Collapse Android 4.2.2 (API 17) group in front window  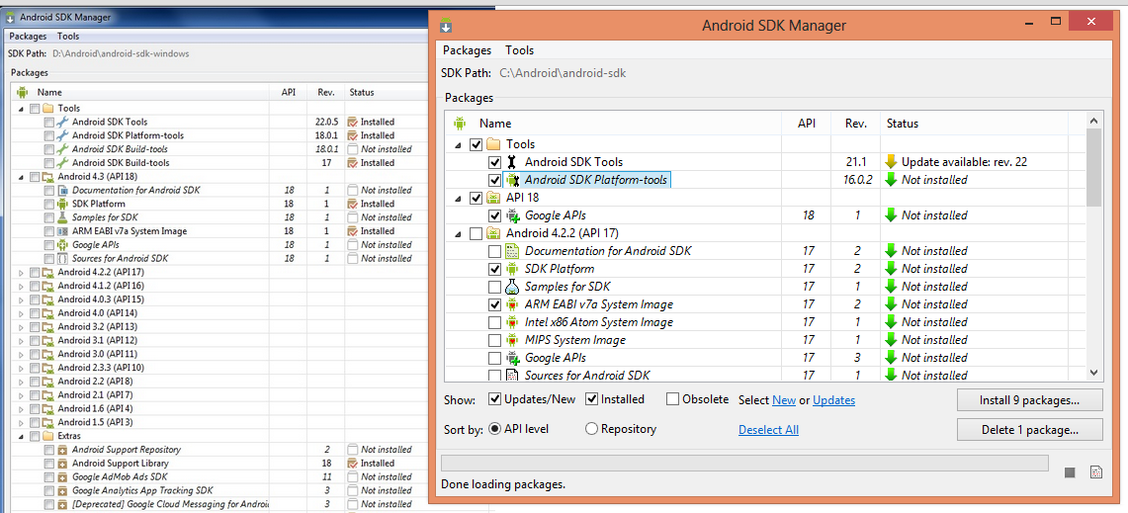(458, 233)
